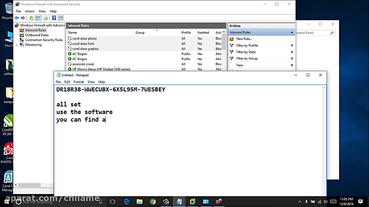
Task: Click the New Rule icon in the Actions pane
Action: click(x=231, y=39)
